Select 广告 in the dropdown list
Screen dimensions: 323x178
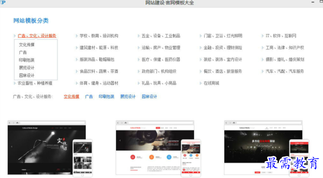(x=23, y=52)
